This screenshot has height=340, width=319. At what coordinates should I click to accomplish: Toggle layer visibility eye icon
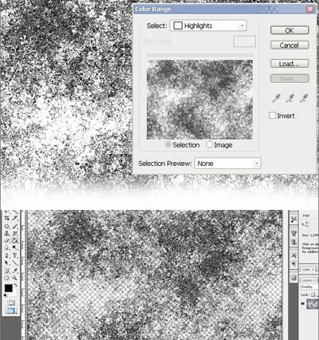[x=302, y=303]
